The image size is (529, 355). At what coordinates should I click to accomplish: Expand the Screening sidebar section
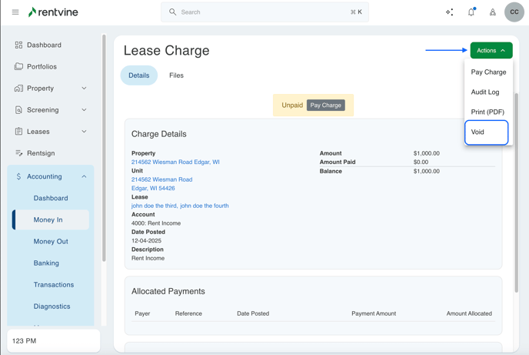point(84,110)
